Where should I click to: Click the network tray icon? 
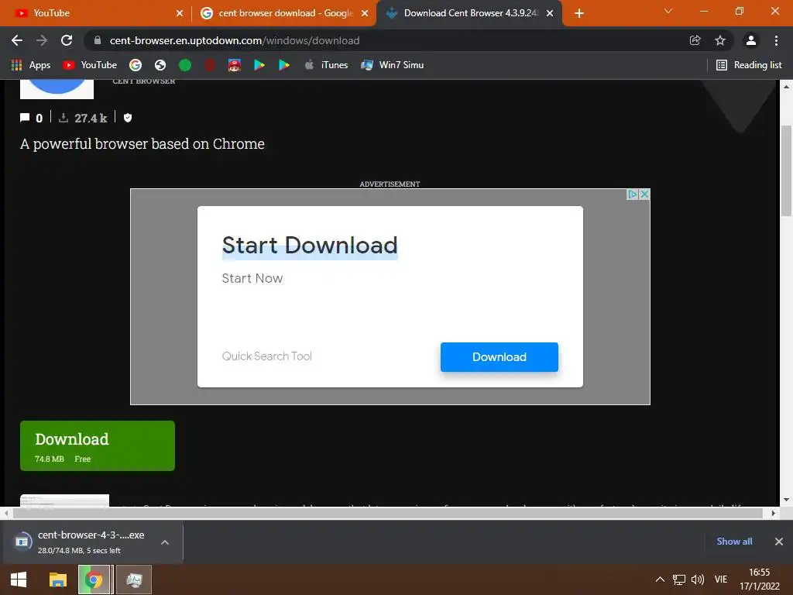[678, 580]
